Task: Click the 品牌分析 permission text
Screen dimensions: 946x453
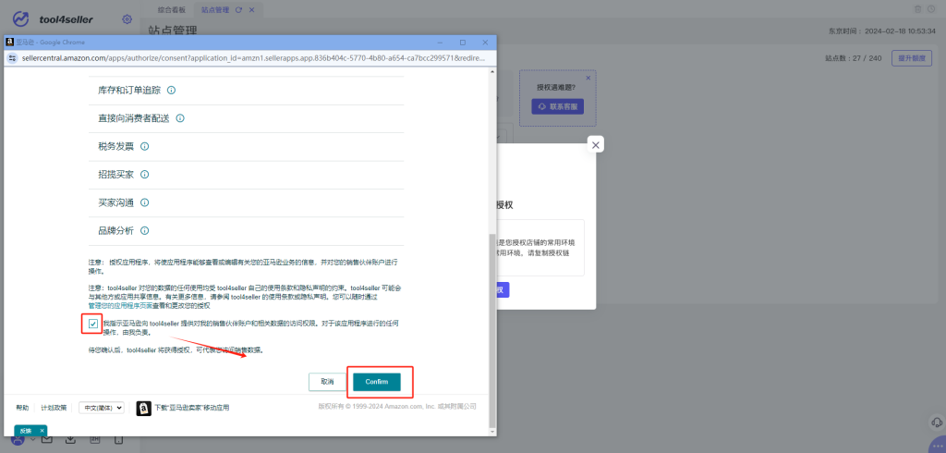Action: [x=115, y=231]
